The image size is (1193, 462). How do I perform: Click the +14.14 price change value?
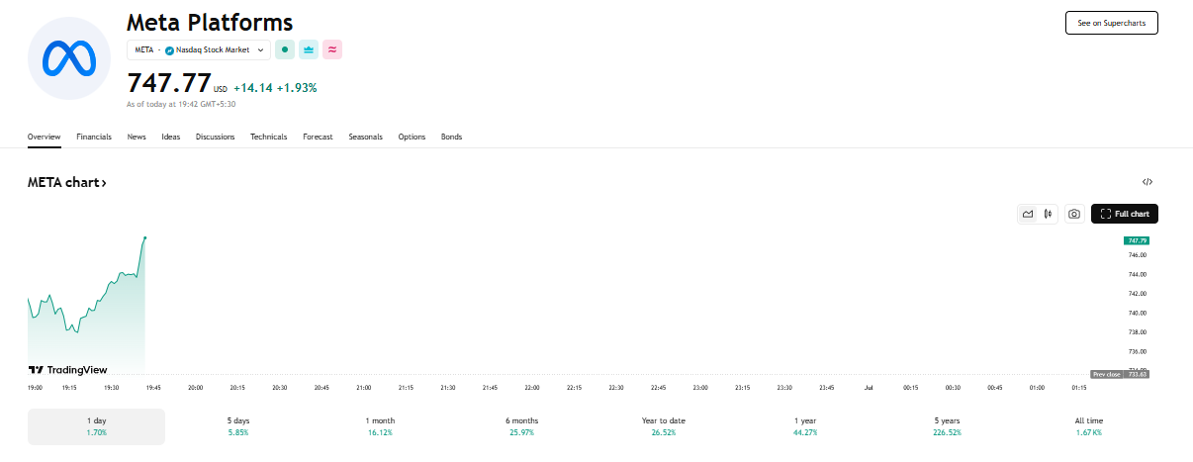click(252, 88)
